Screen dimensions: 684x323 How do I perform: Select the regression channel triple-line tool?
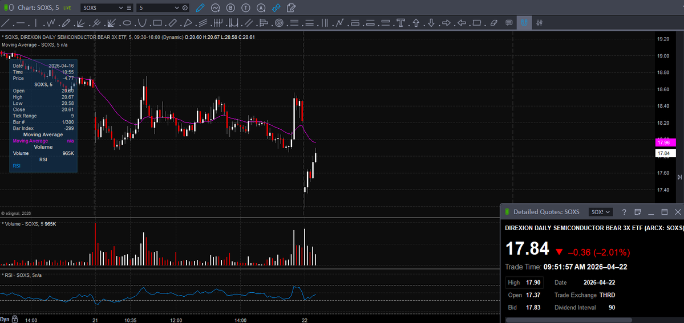[x=203, y=23]
